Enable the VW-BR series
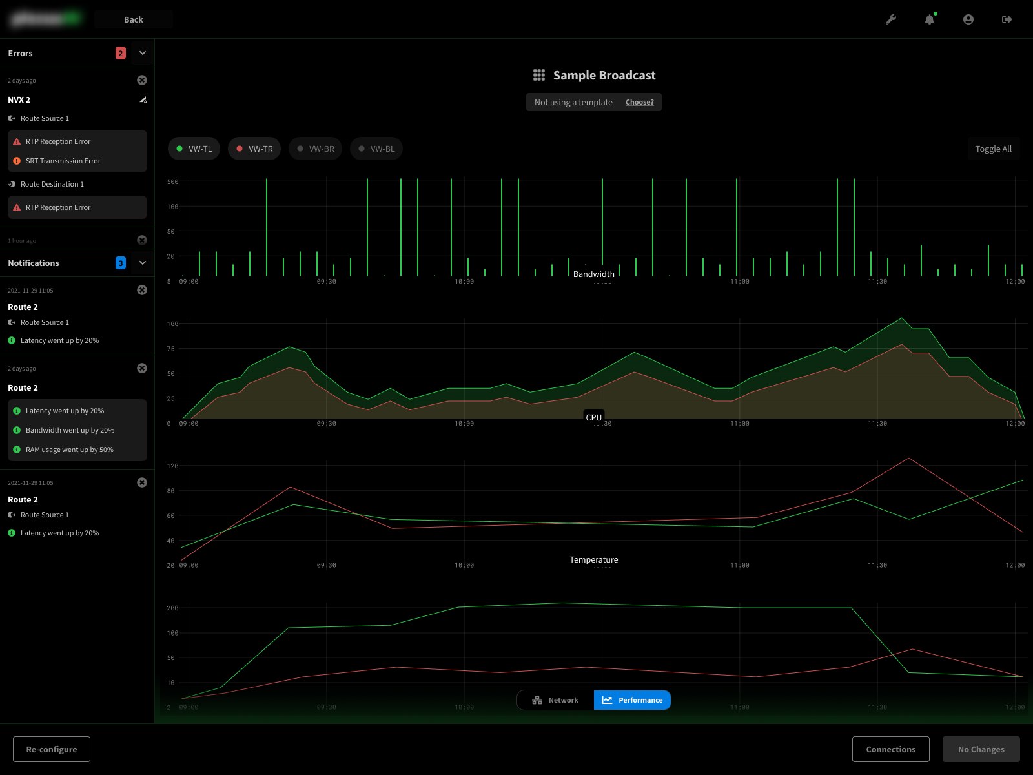This screenshot has width=1033, height=775. coord(315,149)
